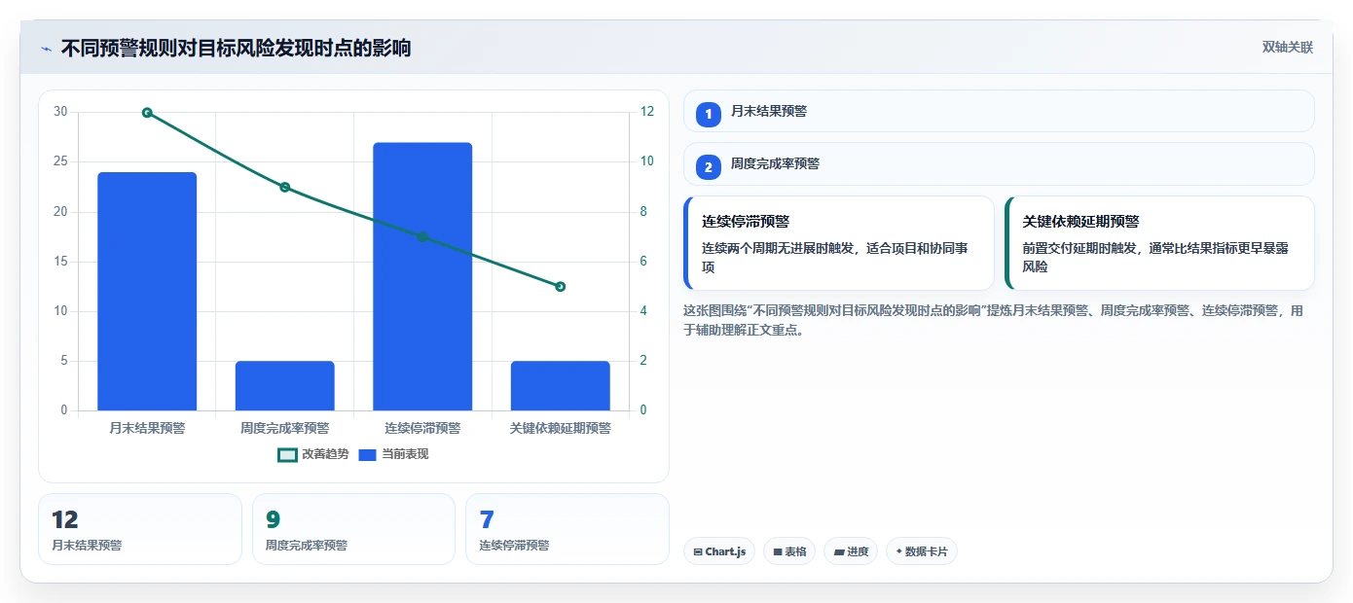This screenshot has width=1353, height=603.
Task: Select the numbered item 1 月末结果预警
Action: point(999,111)
